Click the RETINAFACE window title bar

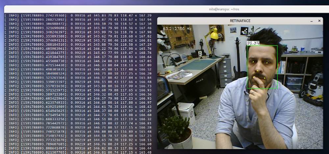[x=240, y=21]
